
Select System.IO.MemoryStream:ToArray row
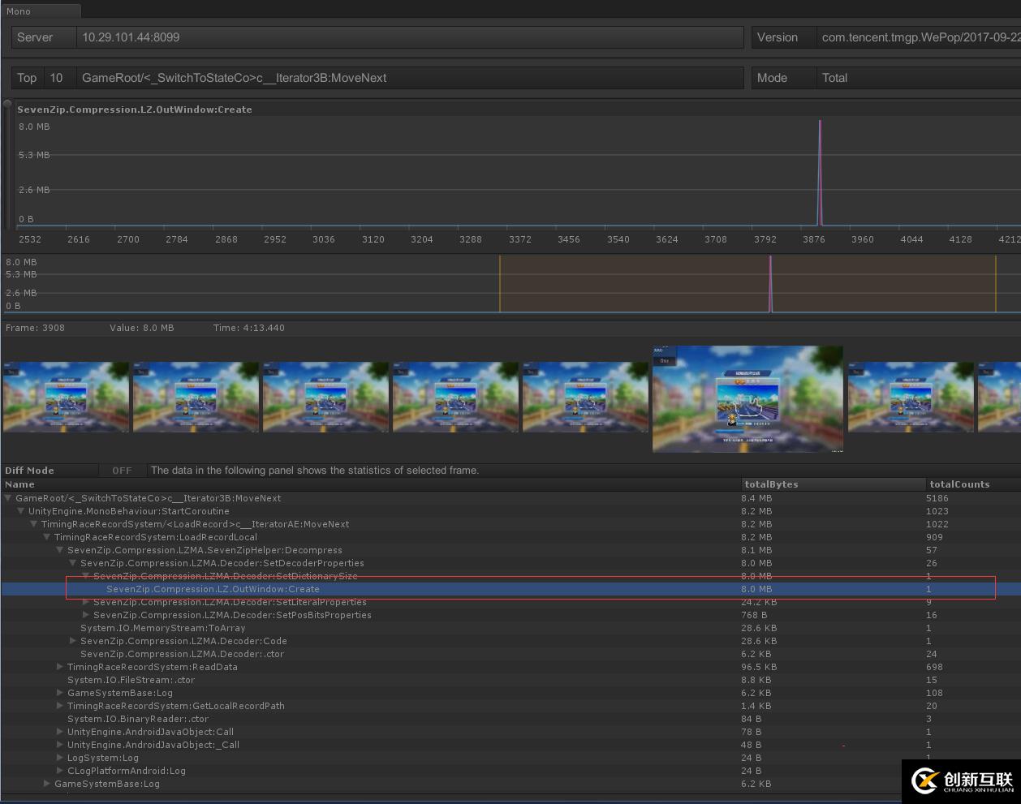(x=510, y=628)
